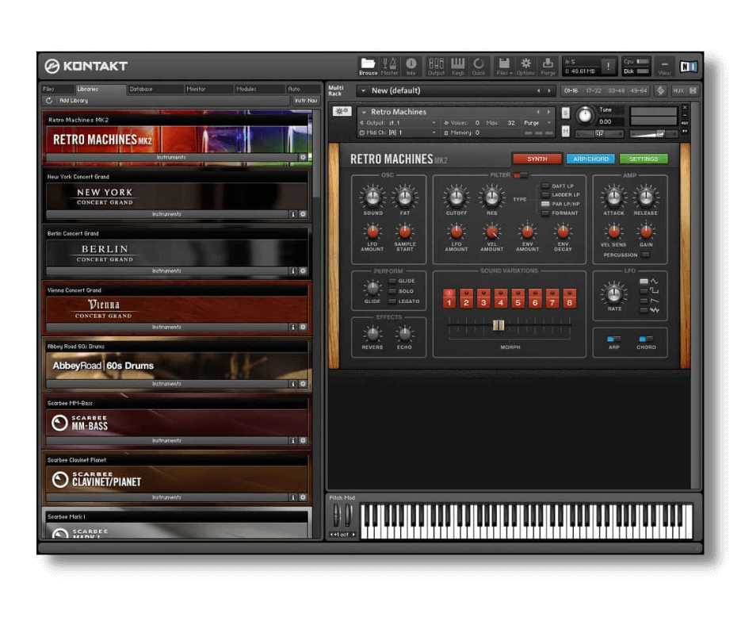Image resolution: width=745 pixels, height=625 pixels.
Task: Click the Purge icon in the toolbar
Action: (x=548, y=66)
